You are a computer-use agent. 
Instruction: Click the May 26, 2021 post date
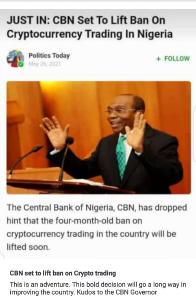pyautogui.click(x=45, y=64)
